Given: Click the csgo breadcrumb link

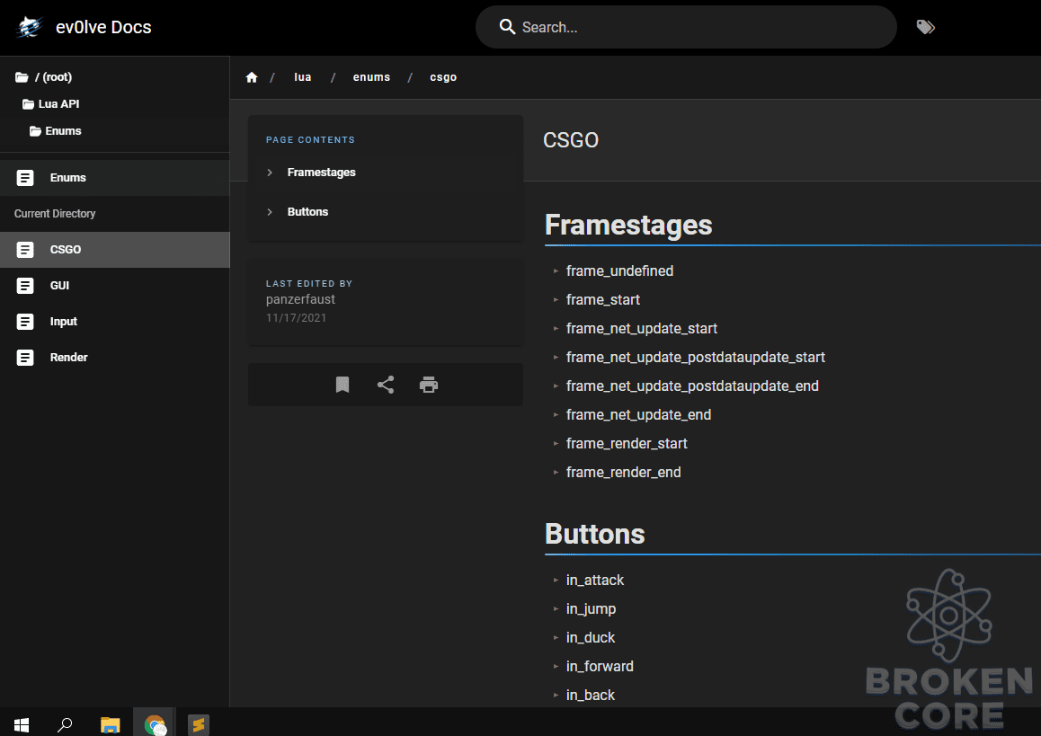Looking at the screenshot, I should pyautogui.click(x=443, y=77).
